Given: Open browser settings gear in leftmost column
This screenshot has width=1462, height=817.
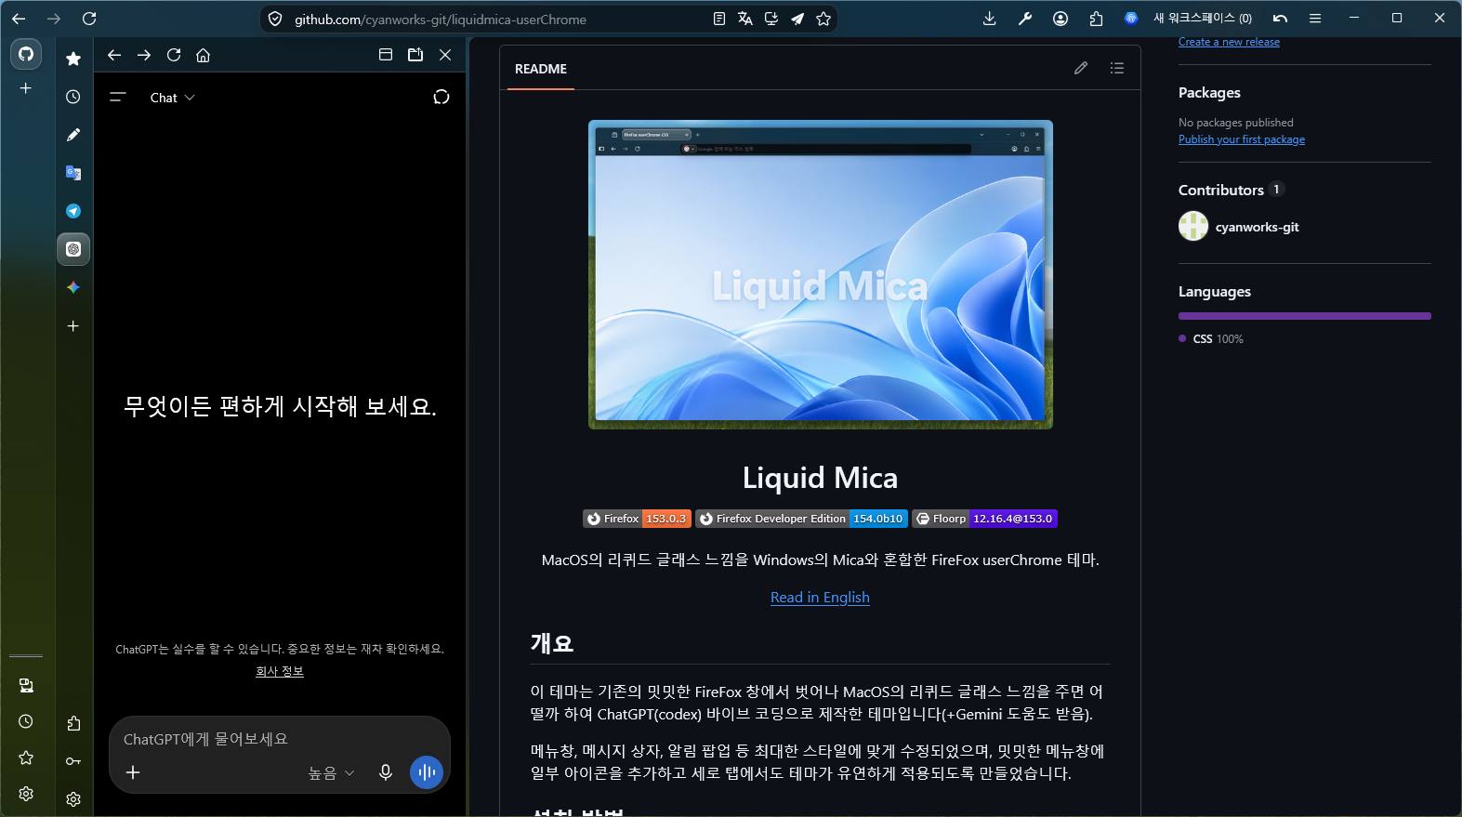Looking at the screenshot, I should pos(26,794).
